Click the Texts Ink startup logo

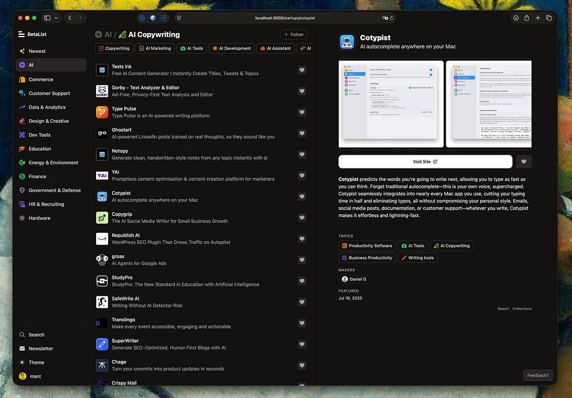coord(102,70)
